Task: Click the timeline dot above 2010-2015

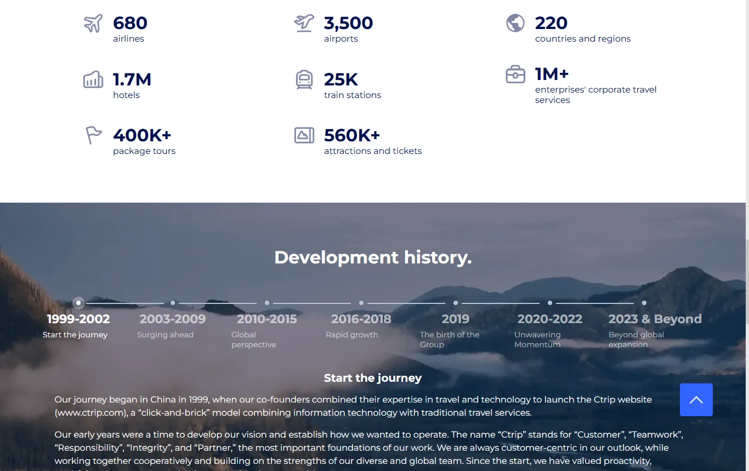Action: coord(267,303)
